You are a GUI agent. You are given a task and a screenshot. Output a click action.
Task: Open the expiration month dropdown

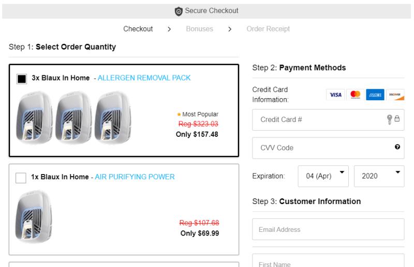324,176
